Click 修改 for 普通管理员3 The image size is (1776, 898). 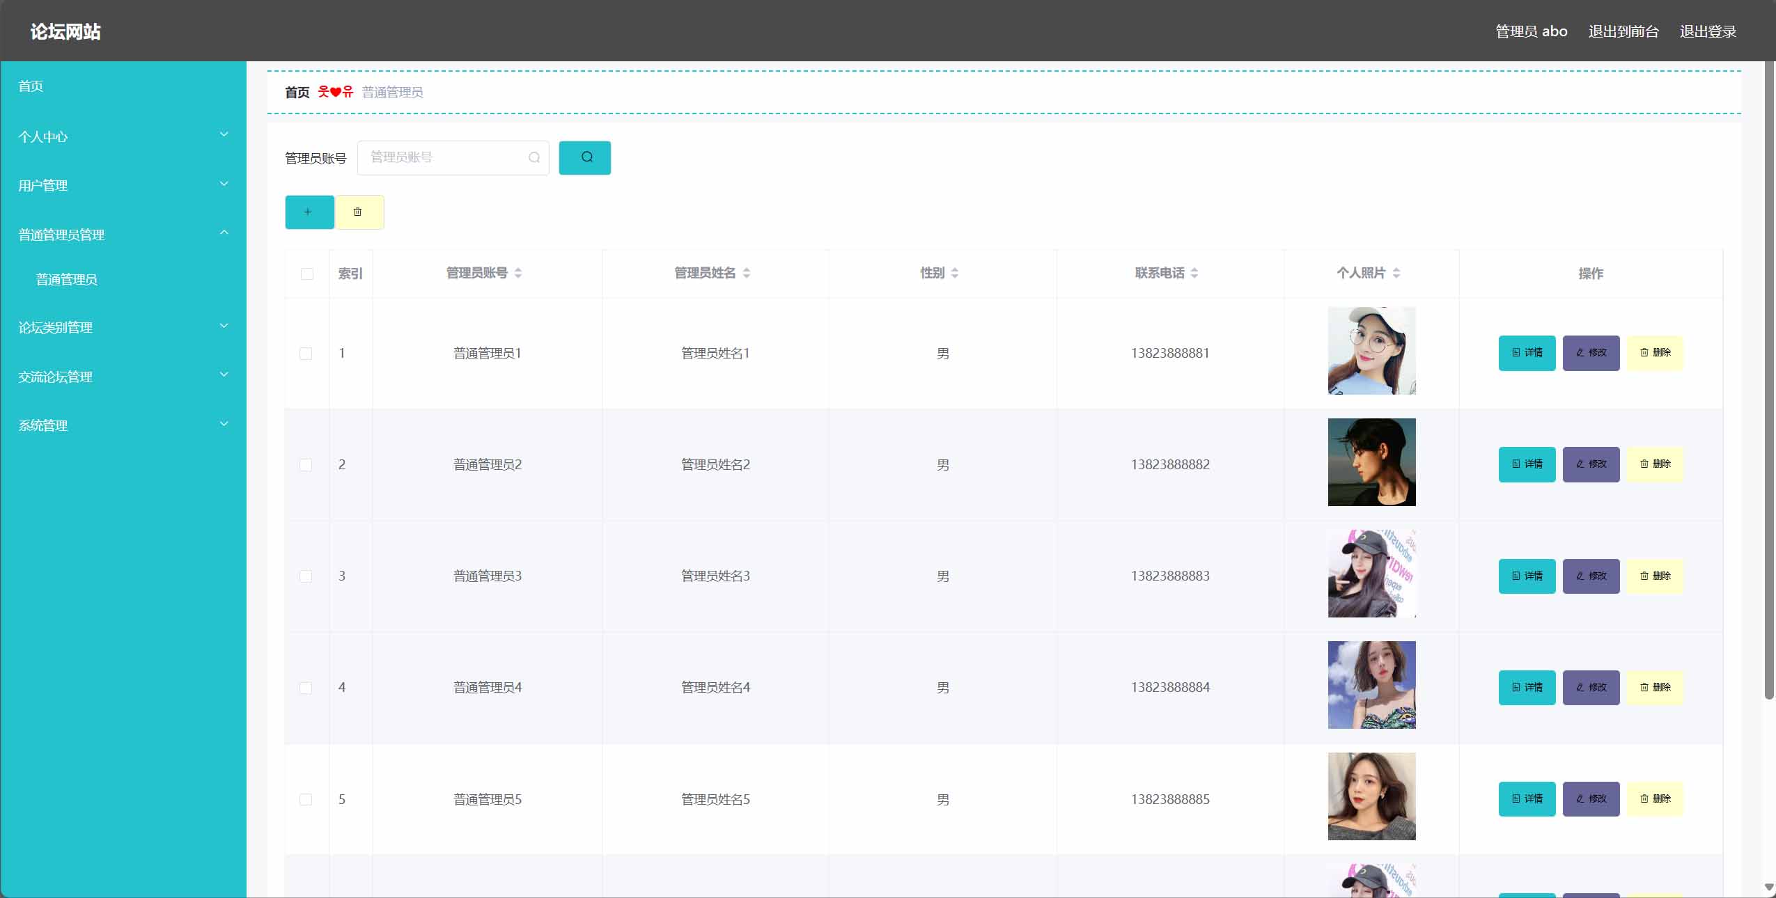click(x=1591, y=576)
